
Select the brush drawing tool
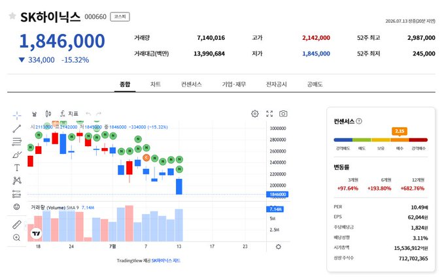pos(17,155)
